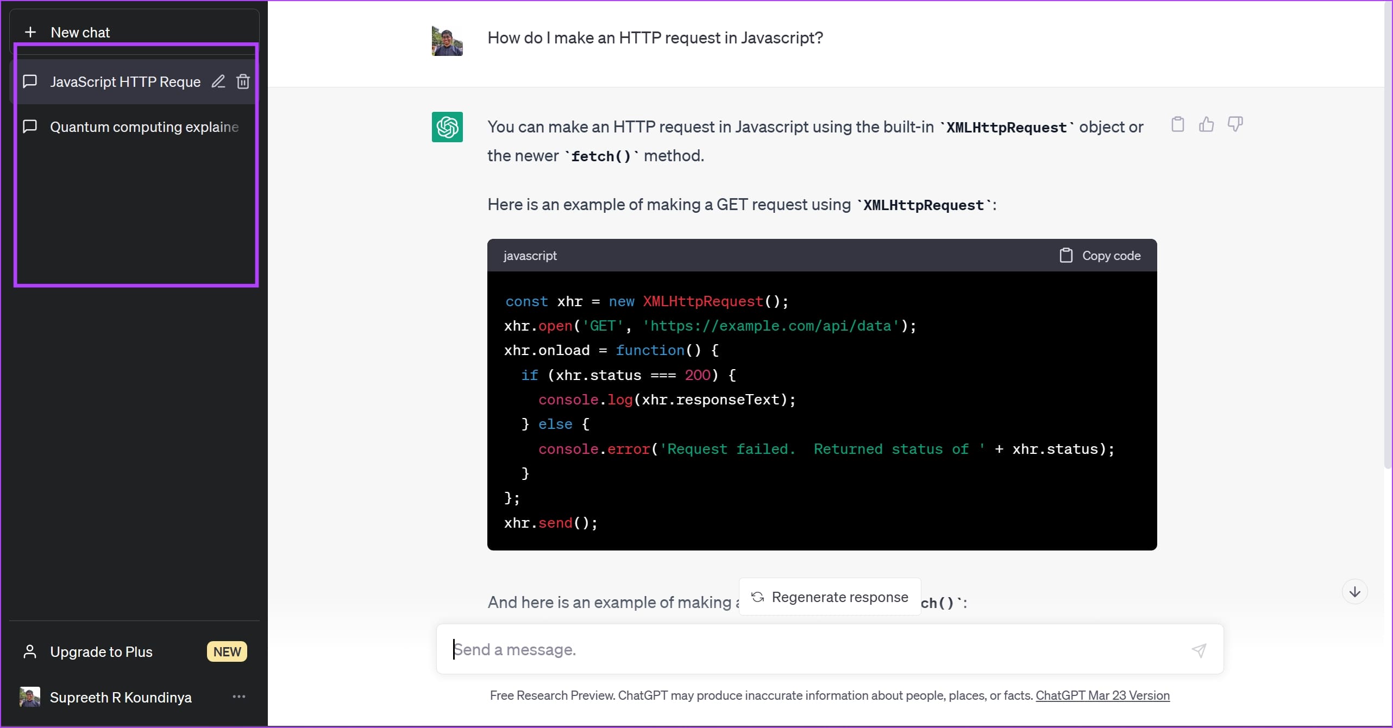
Task: Click Regenerate response
Action: 830,597
